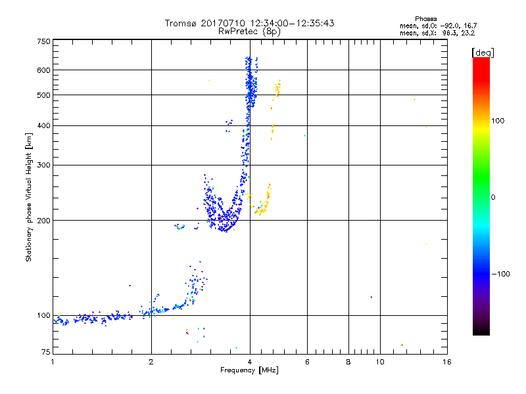Click the '300' y-axis tick label
This screenshot has height=394, width=526.
43,165
